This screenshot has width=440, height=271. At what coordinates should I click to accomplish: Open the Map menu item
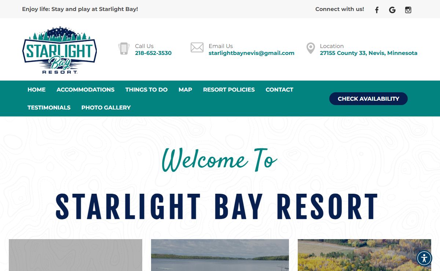point(185,90)
